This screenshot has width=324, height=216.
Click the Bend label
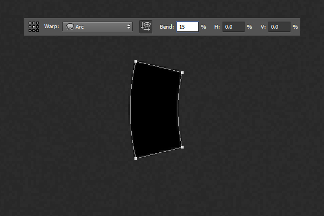(x=167, y=26)
